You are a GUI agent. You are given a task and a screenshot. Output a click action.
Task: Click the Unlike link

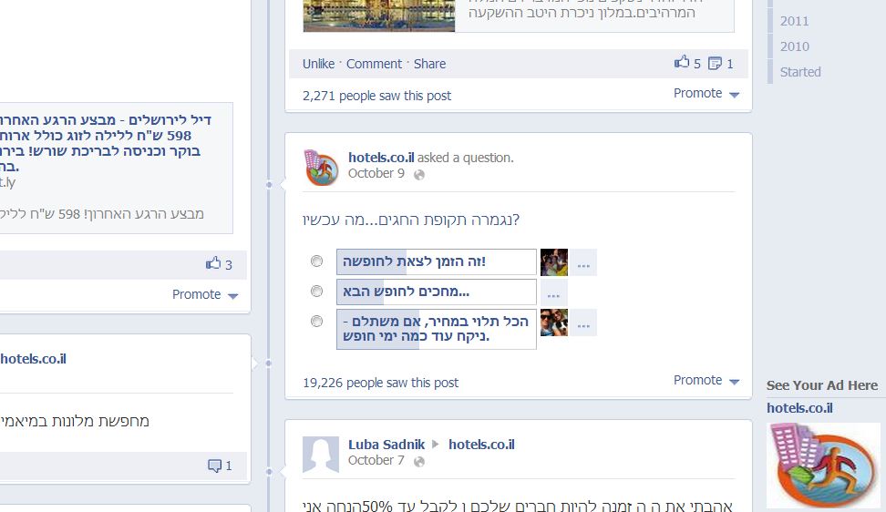pyautogui.click(x=319, y=64)
